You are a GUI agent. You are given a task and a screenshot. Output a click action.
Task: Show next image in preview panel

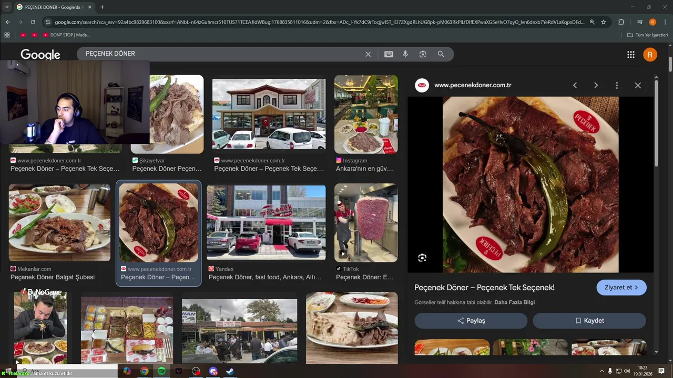[x=596, y=85]
